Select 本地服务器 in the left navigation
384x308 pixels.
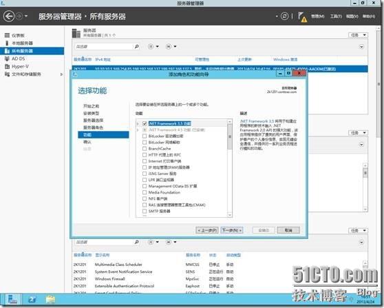22,43
